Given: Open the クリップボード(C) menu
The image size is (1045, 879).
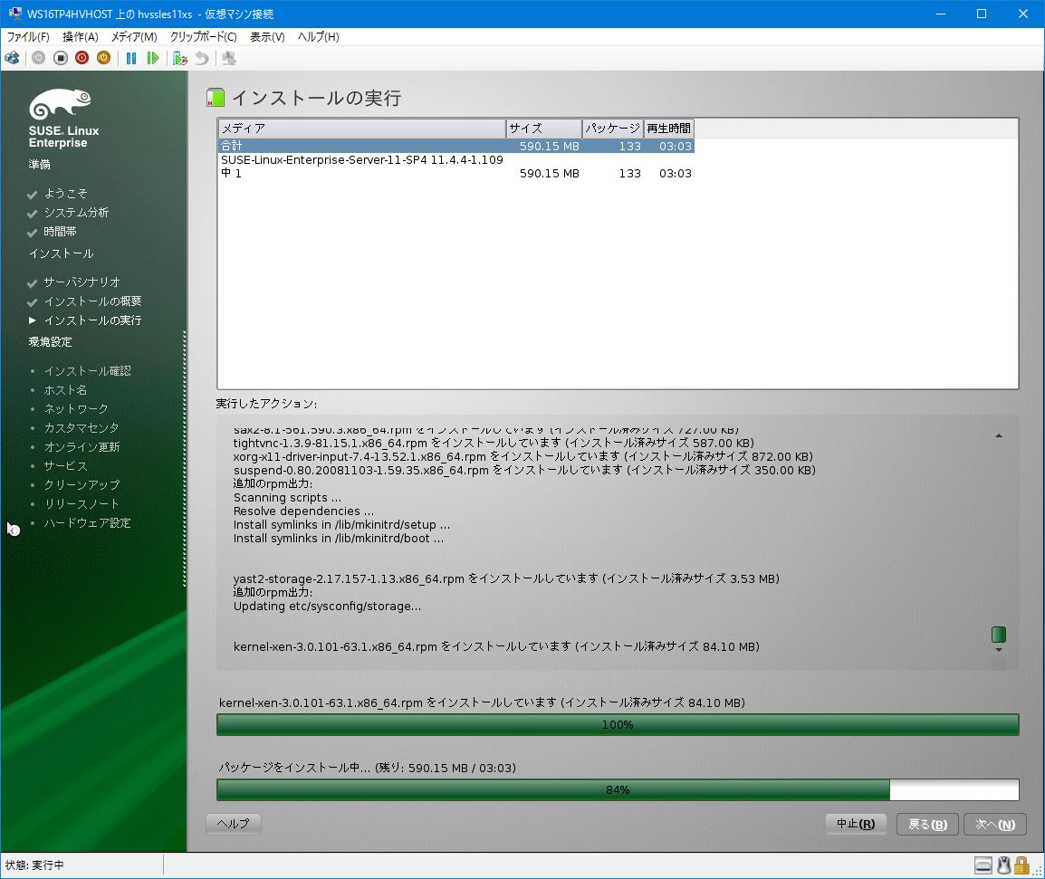Looking at the screenshot, I should (203, 36).
